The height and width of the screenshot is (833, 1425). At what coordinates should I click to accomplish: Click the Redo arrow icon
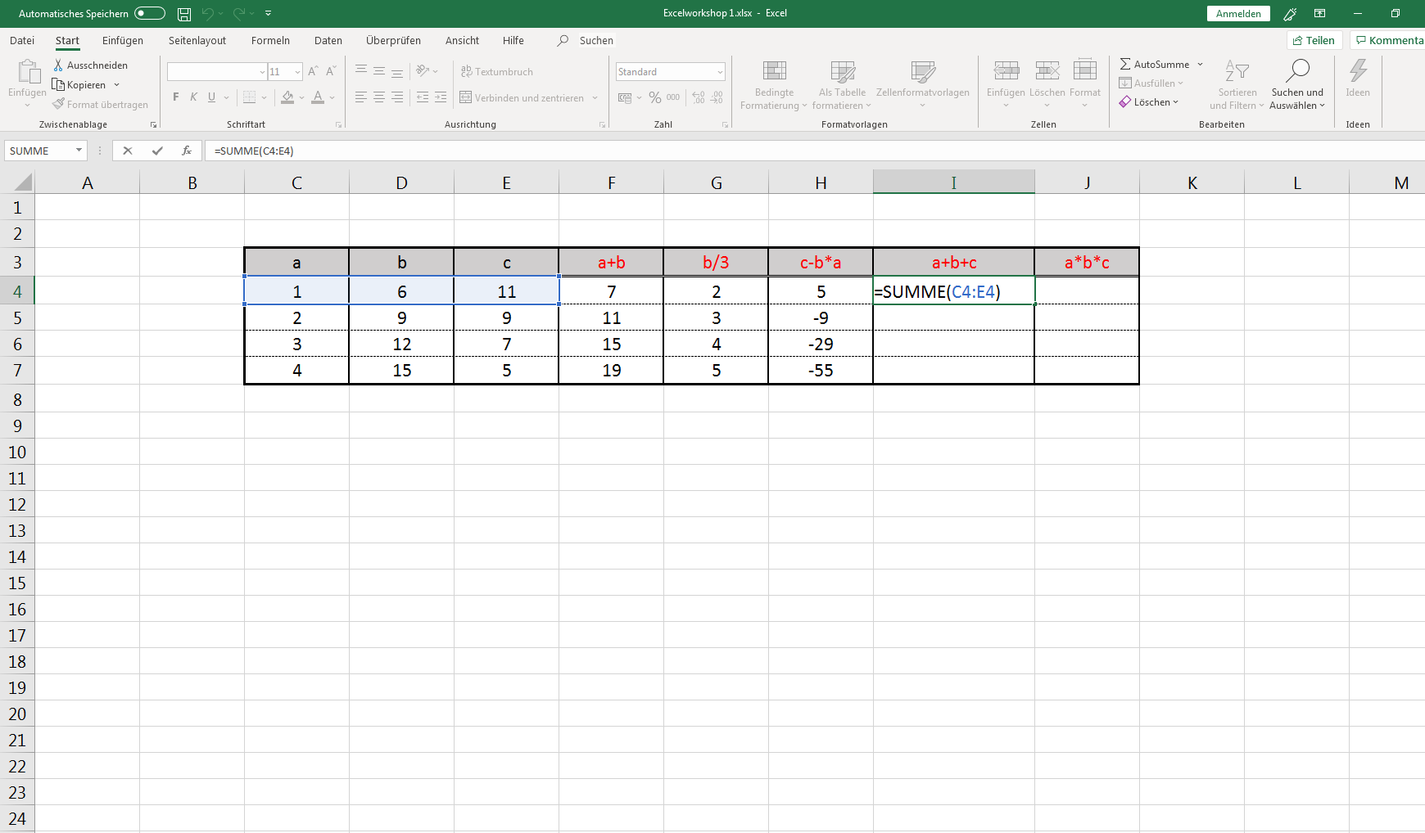[239, 13]
